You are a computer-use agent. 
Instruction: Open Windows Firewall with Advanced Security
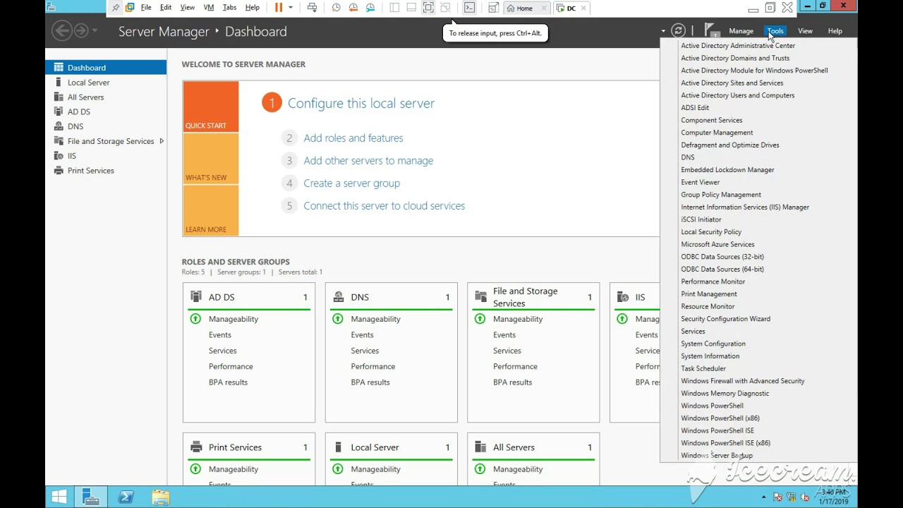(742, 381)
